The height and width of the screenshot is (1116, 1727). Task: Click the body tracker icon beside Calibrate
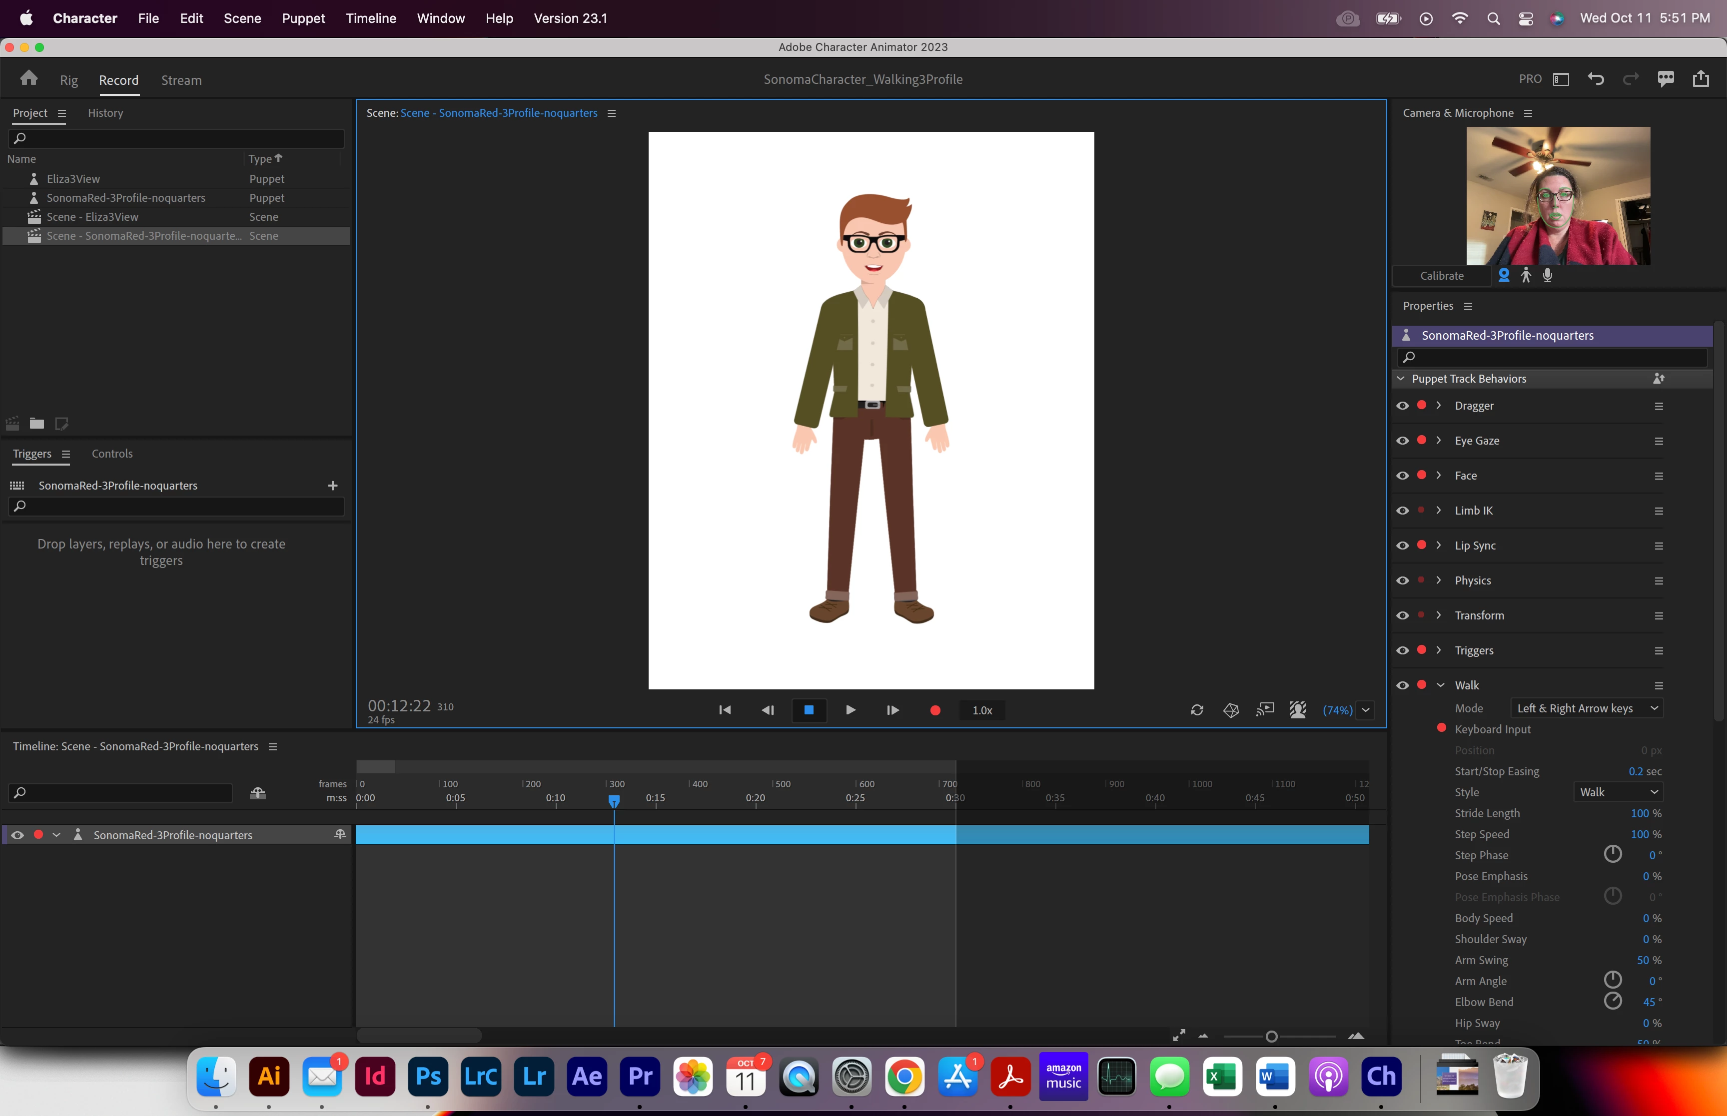pos(1526,275)
